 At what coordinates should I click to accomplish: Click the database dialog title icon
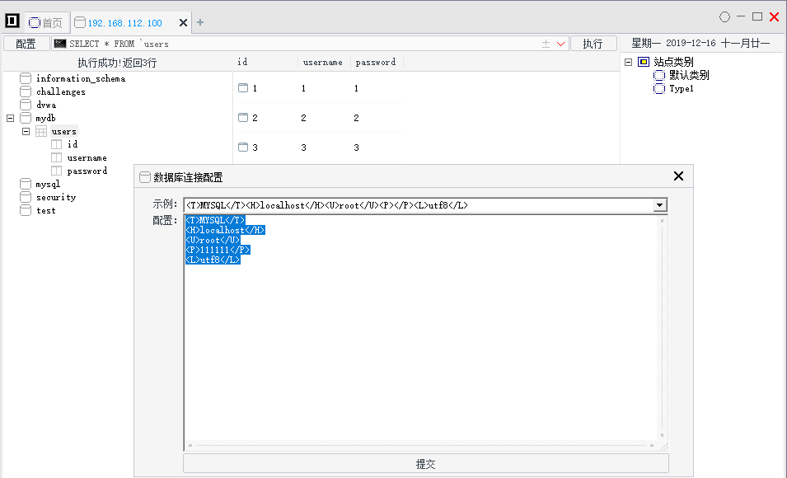click(x=144, y=176)
